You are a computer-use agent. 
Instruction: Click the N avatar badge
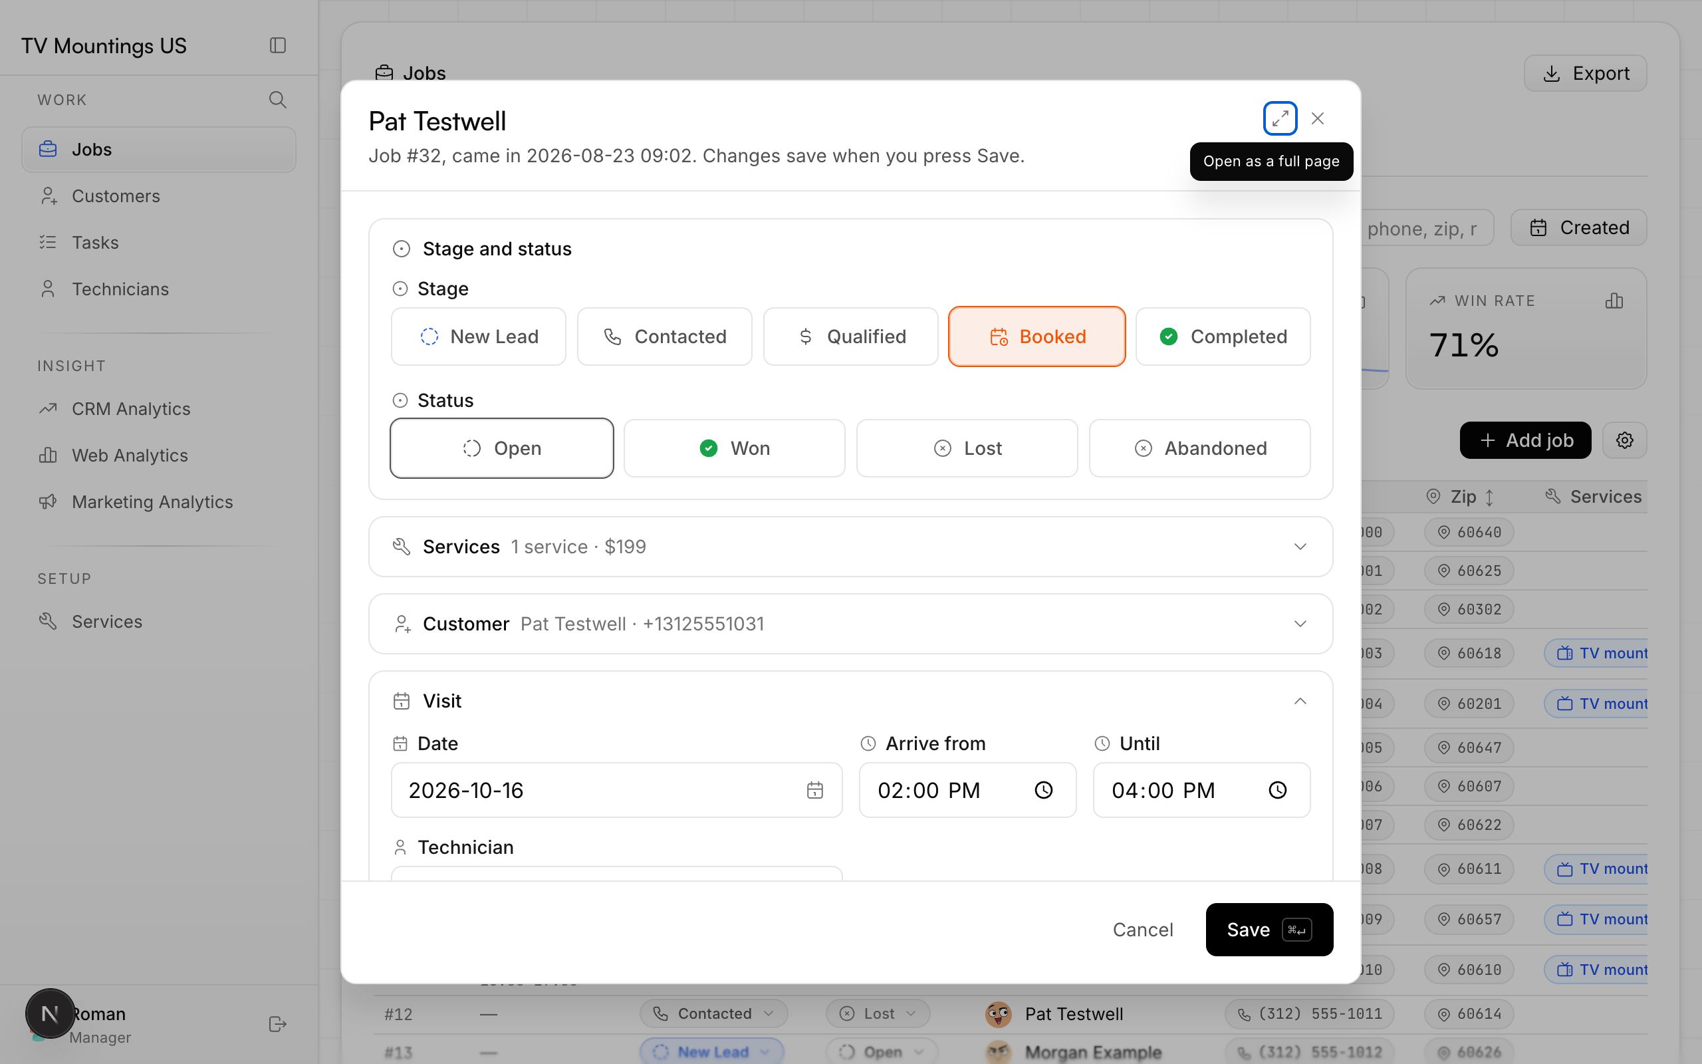[x=50, y=1013]
